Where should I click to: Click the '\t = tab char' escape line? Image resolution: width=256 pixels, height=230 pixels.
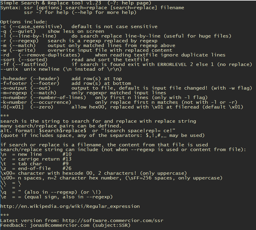coord(34,163)
